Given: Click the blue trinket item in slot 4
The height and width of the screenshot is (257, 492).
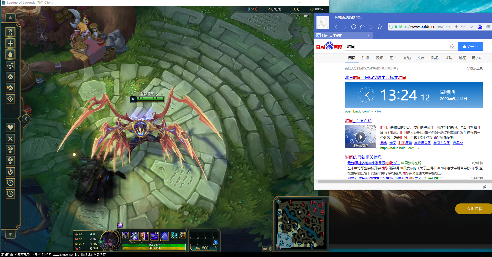Looking at the screenshot, I should click(215, 242).
